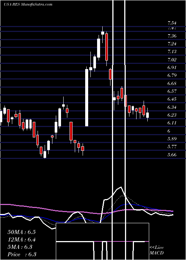Click the 7.54 price axis label
186x260 pixels.
172,23
